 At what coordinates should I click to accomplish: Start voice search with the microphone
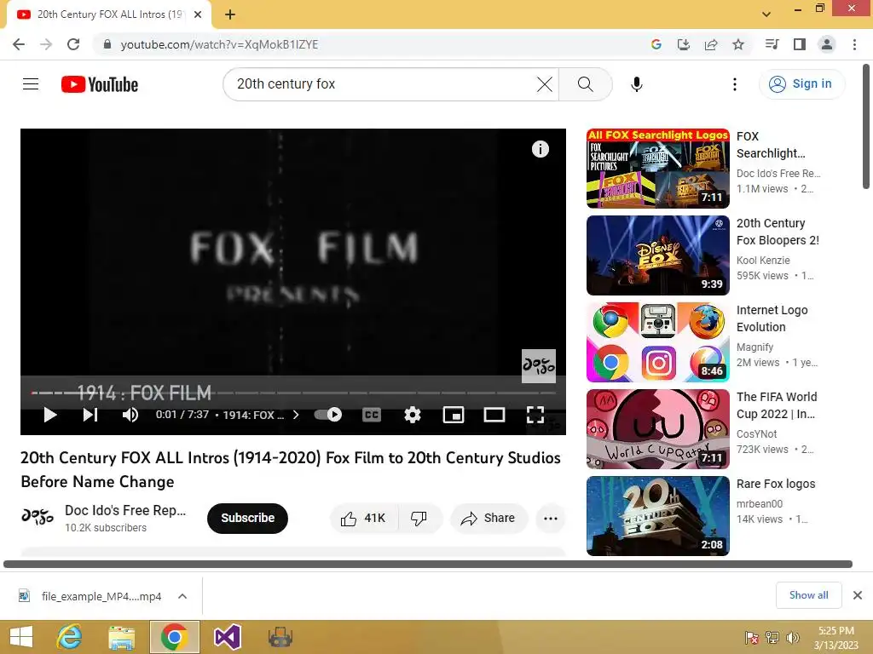coord(636,84)
